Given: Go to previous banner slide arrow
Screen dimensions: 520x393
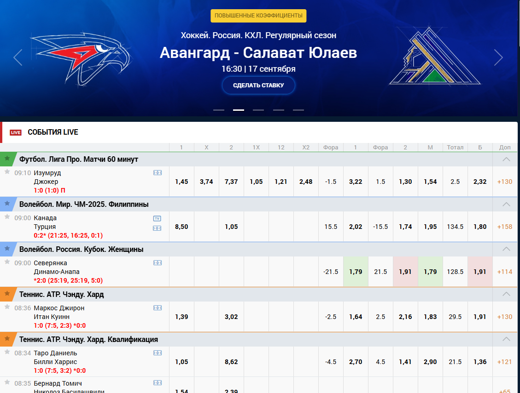Looking at the screenshot, I should point(18,57).
